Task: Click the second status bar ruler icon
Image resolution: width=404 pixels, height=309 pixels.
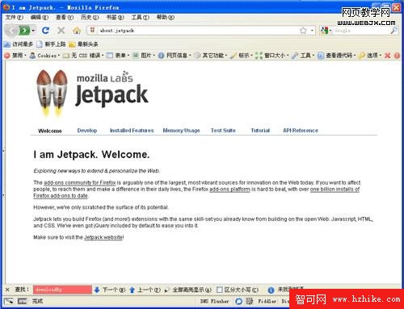Action: [23, 301]
